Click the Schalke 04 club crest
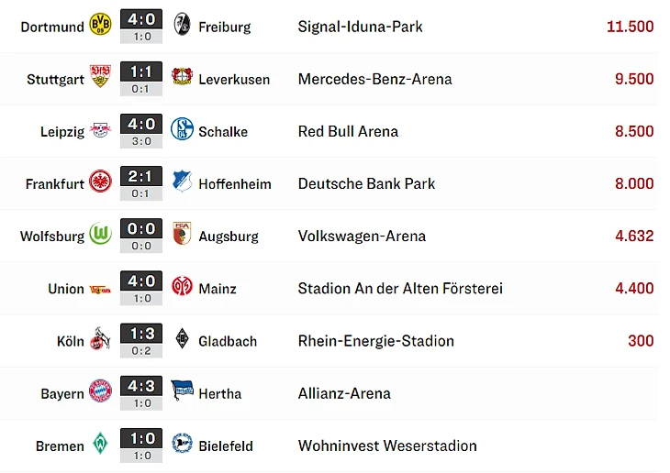Image resolution: width=670 pixels, height=473 pixels. [x=182, y=130]
